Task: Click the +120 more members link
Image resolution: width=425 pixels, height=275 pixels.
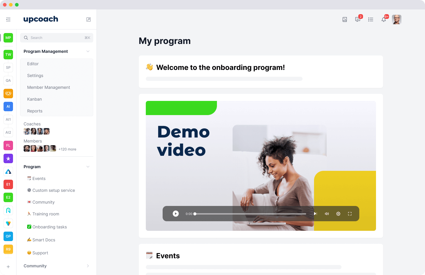Action: click(x=67, y=149)
